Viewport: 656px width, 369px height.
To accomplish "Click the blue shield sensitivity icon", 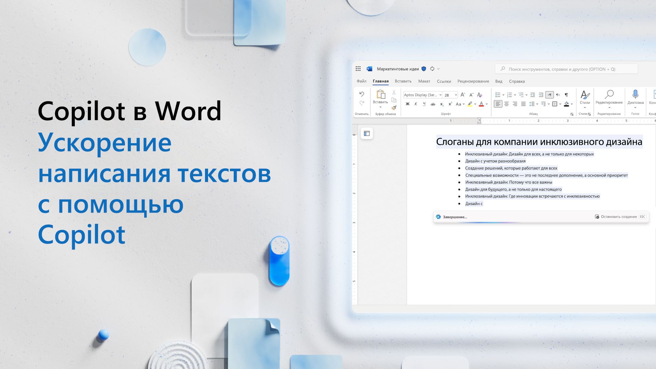I will [424, 69].
